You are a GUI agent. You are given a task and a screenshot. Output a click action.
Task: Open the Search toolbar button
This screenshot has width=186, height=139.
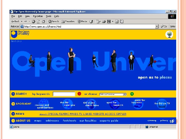[x=53, y=21]
